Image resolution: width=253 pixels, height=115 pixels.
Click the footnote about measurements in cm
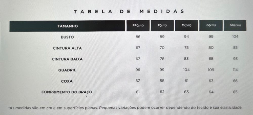125,108
